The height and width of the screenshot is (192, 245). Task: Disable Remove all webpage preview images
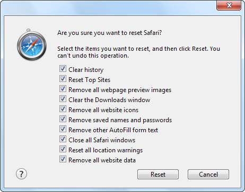(63, 89)
